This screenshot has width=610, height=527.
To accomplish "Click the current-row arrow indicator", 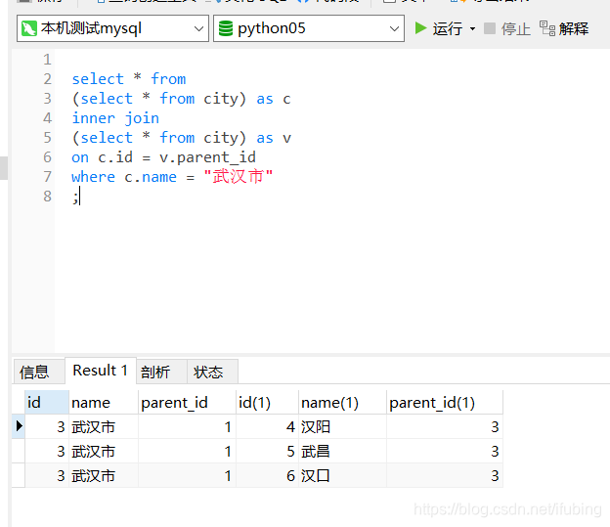I will click(x=19, y=426).
